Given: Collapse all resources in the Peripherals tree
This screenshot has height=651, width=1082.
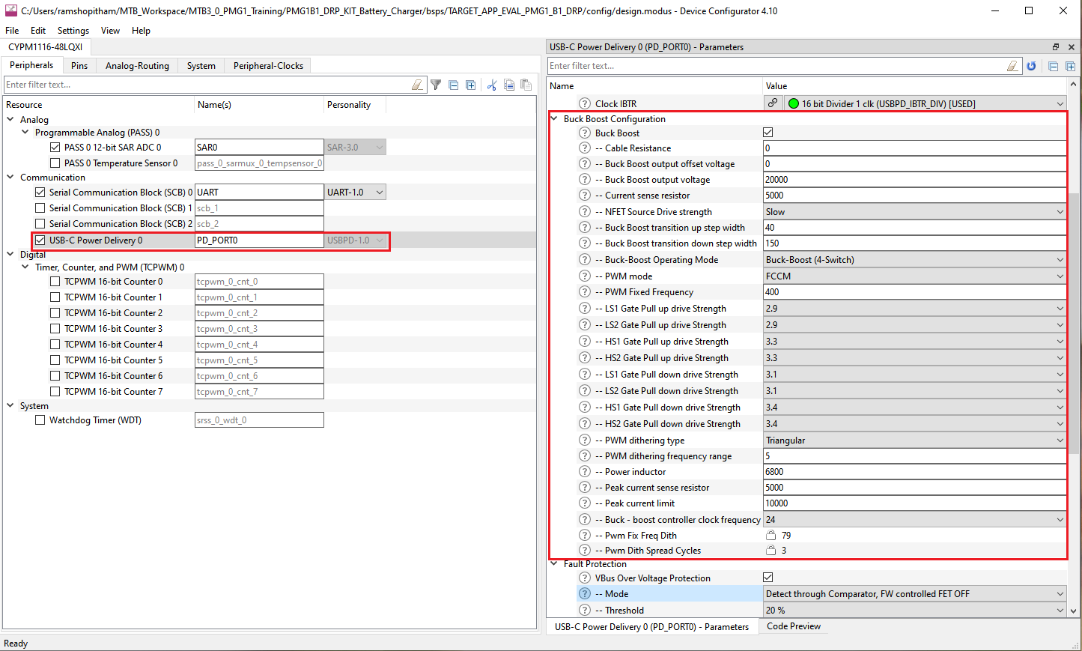Looking at the screenshot, I should coord(453,85).
